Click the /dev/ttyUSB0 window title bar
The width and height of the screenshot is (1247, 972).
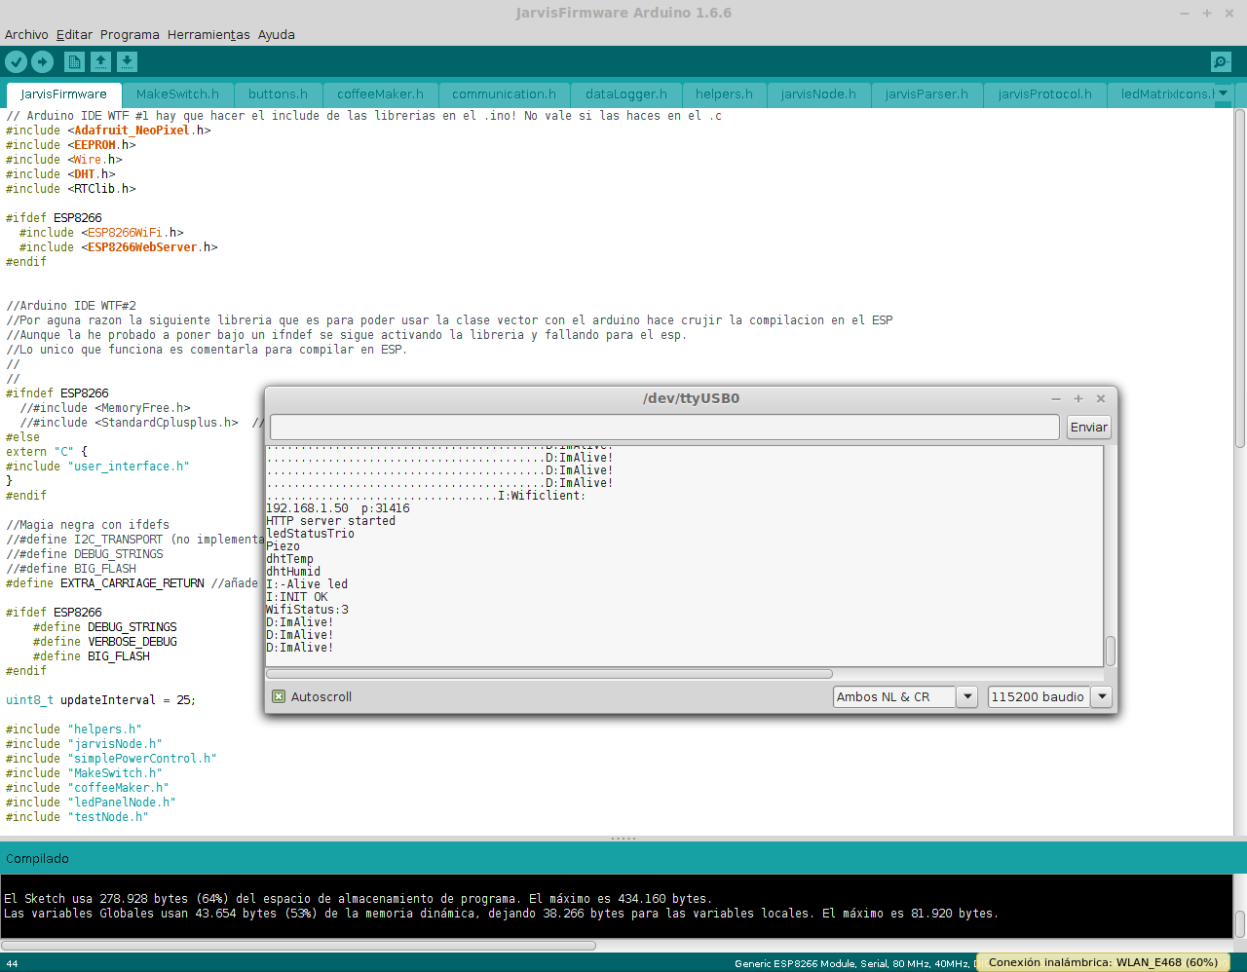pyautogui.click(x=691, y=398)
